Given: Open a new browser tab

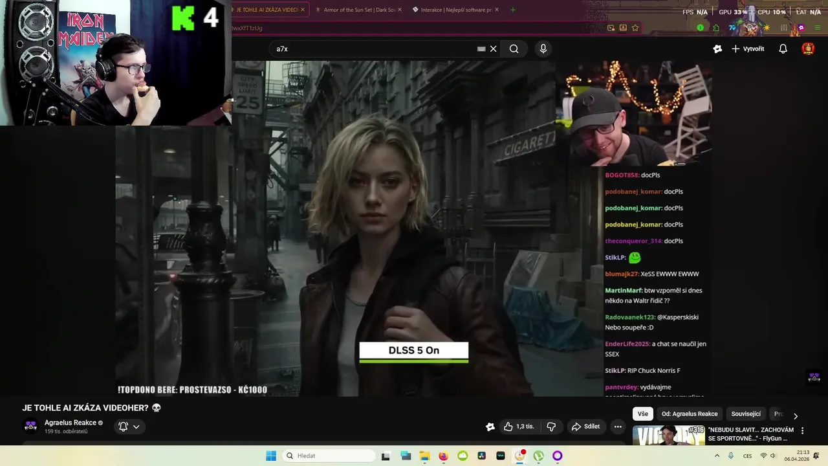Looking at the screenshot, I should coord(512,10).
